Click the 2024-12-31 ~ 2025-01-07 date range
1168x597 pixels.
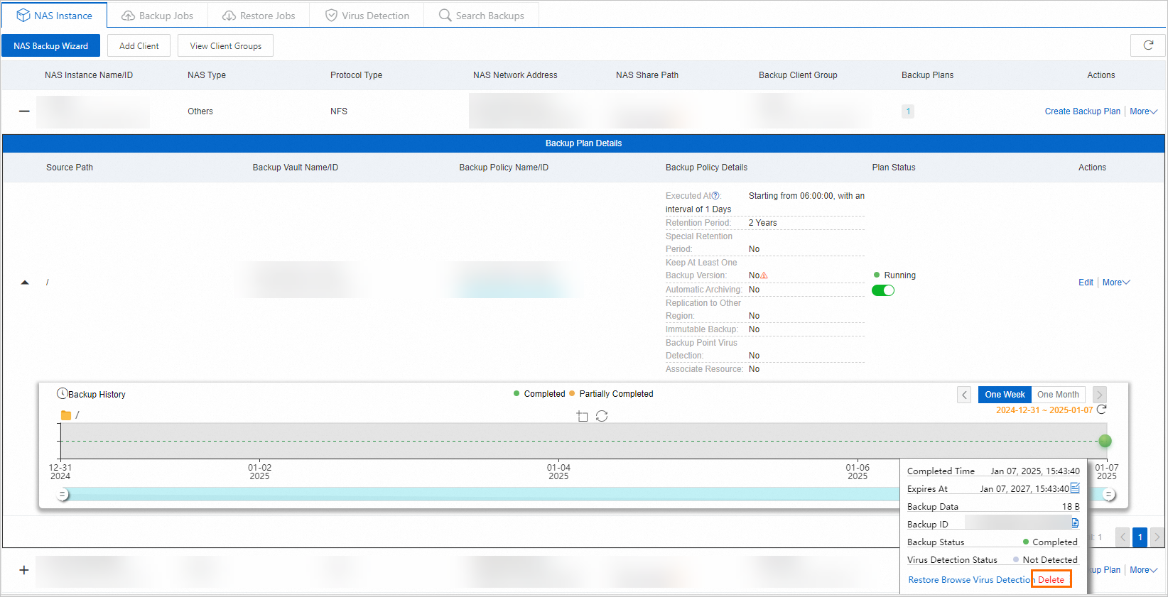pos(1044,410)
